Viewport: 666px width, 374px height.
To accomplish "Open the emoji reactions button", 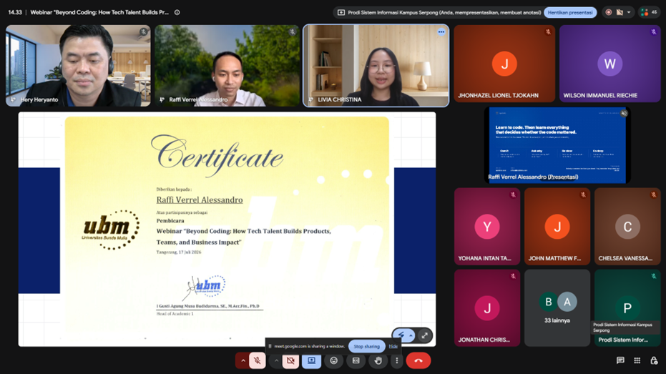I will click(334, 360).
